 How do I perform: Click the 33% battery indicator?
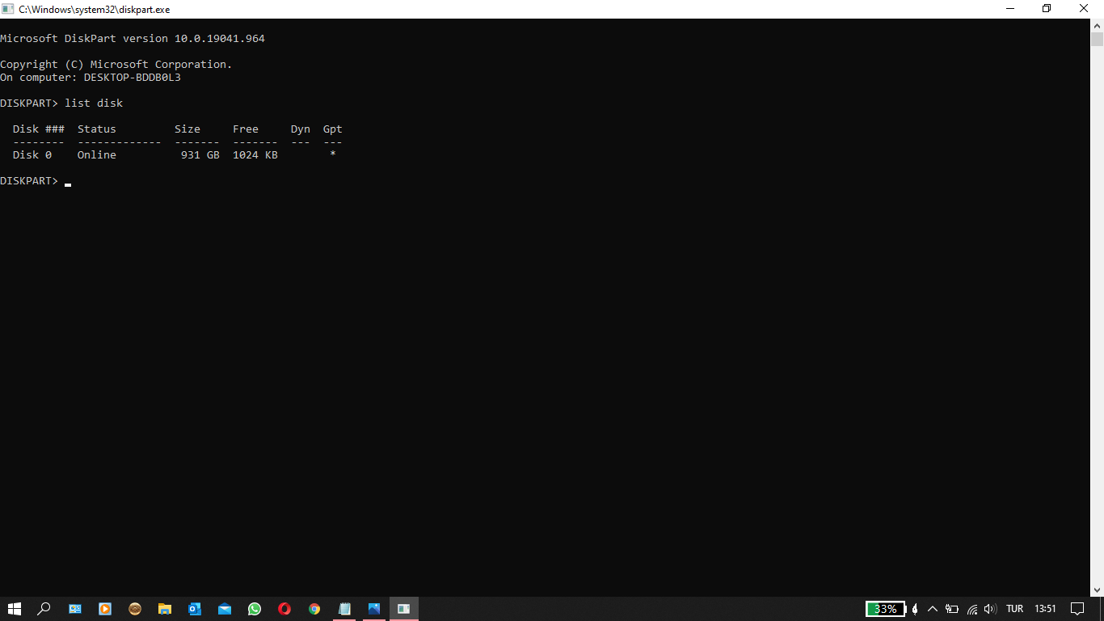885,609
